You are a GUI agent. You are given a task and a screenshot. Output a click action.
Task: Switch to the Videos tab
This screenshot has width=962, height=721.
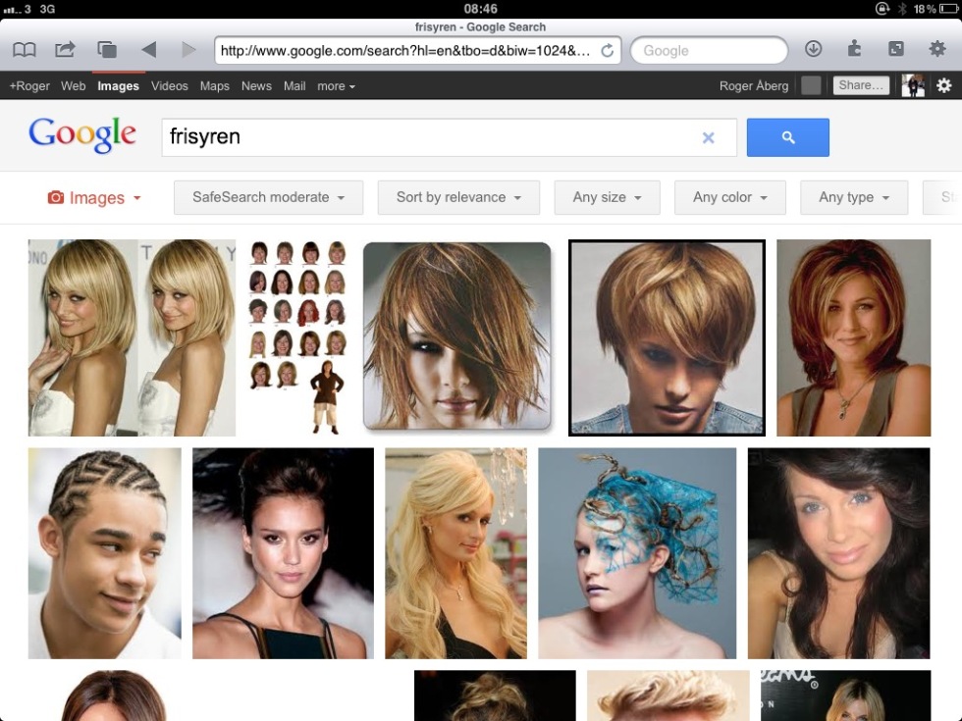coord(169,86)
